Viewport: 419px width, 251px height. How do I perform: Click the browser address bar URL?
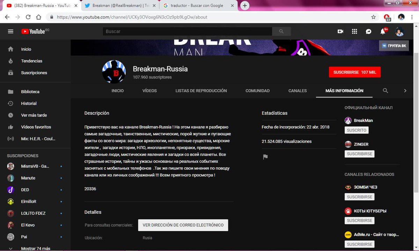pyautogui.click(x=132, y=17)
